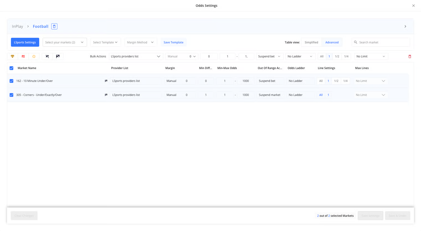Uncheck the 305 - Corners market checkbox

[11, 95]
